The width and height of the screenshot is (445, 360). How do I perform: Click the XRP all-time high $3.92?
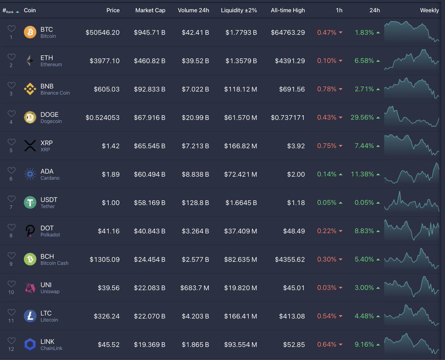point(296,146)
